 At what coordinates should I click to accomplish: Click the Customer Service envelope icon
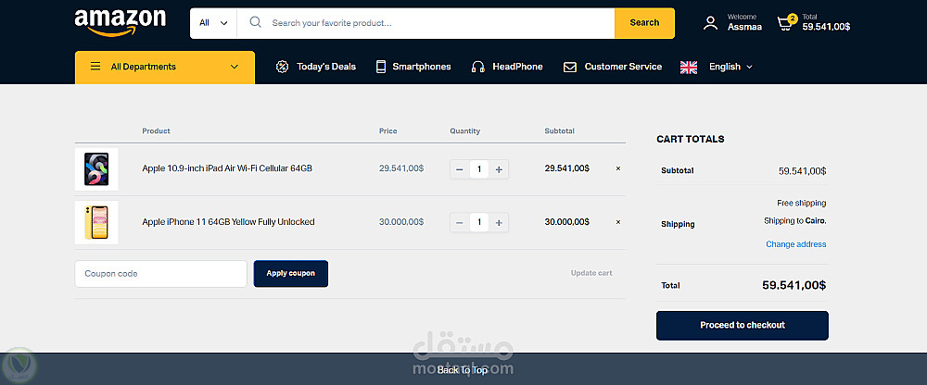point(569,67)
